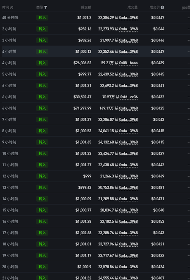Open address 0x08...baaa

point(128,63)
